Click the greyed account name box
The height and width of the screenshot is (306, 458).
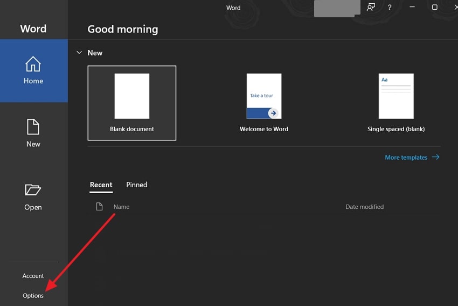tap(337, 8)
